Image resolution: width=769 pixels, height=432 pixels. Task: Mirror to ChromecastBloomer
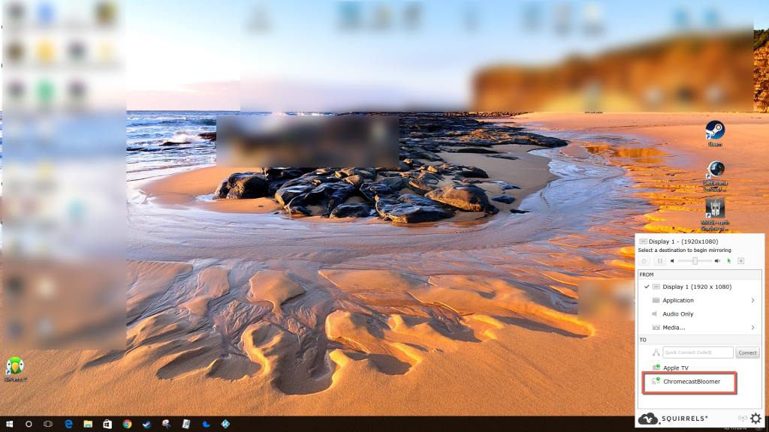691,382
